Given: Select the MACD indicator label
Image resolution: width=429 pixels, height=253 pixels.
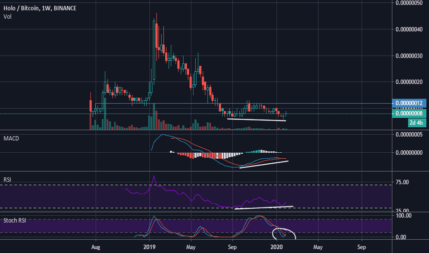Looking at the screenshot, I should 11,138.
